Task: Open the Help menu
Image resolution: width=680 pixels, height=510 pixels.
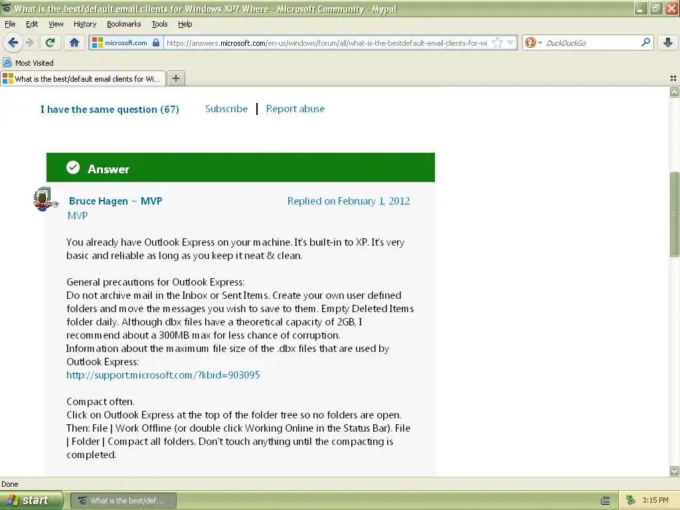Action: [x=185, y=24]
